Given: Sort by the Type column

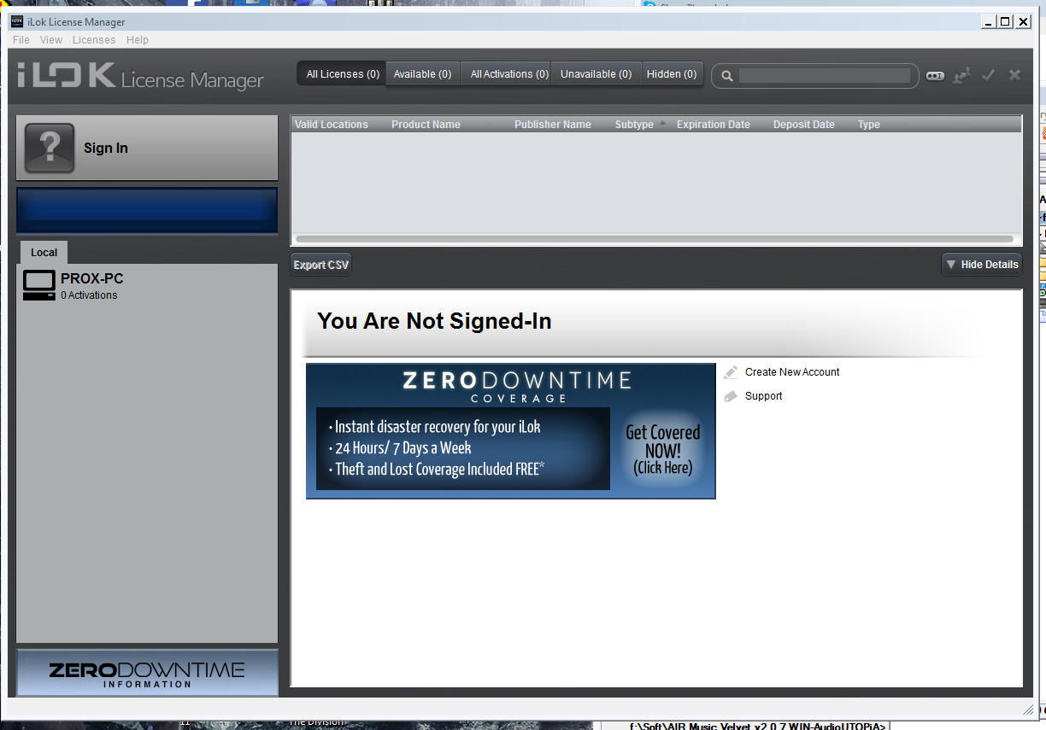Looking at the screenshot, I should (869, 125).
